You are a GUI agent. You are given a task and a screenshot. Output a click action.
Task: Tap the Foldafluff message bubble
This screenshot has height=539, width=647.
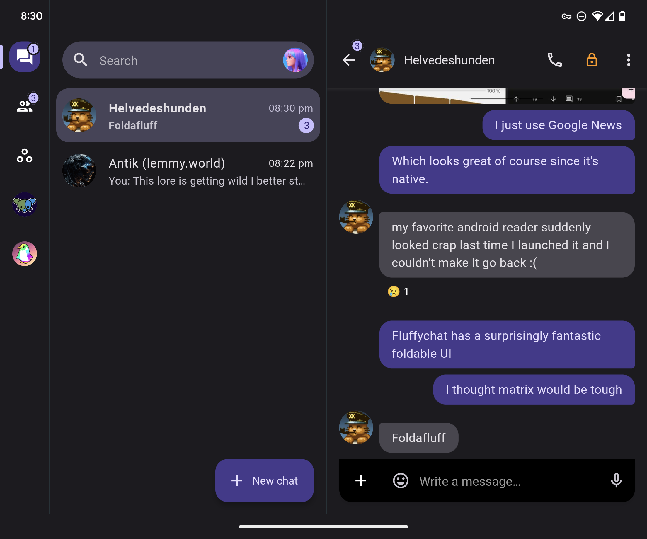pyautogui.click(x=418, y=437)
